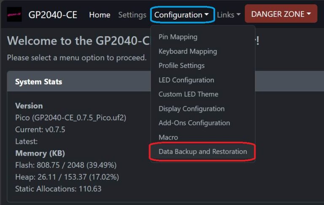Click the Current v0.7.5 version line

[x=40, y=129]
